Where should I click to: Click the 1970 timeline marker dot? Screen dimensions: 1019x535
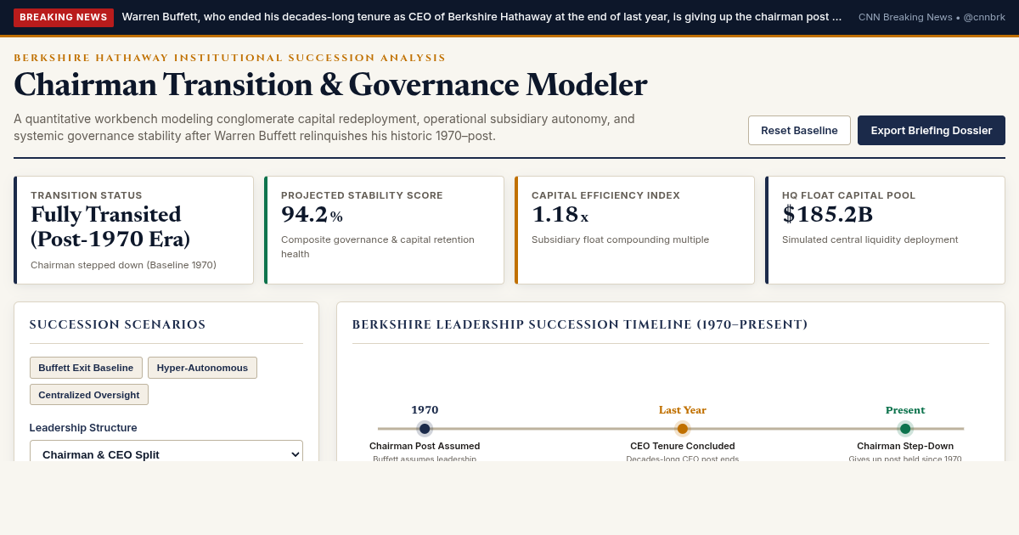pos(425,429)
